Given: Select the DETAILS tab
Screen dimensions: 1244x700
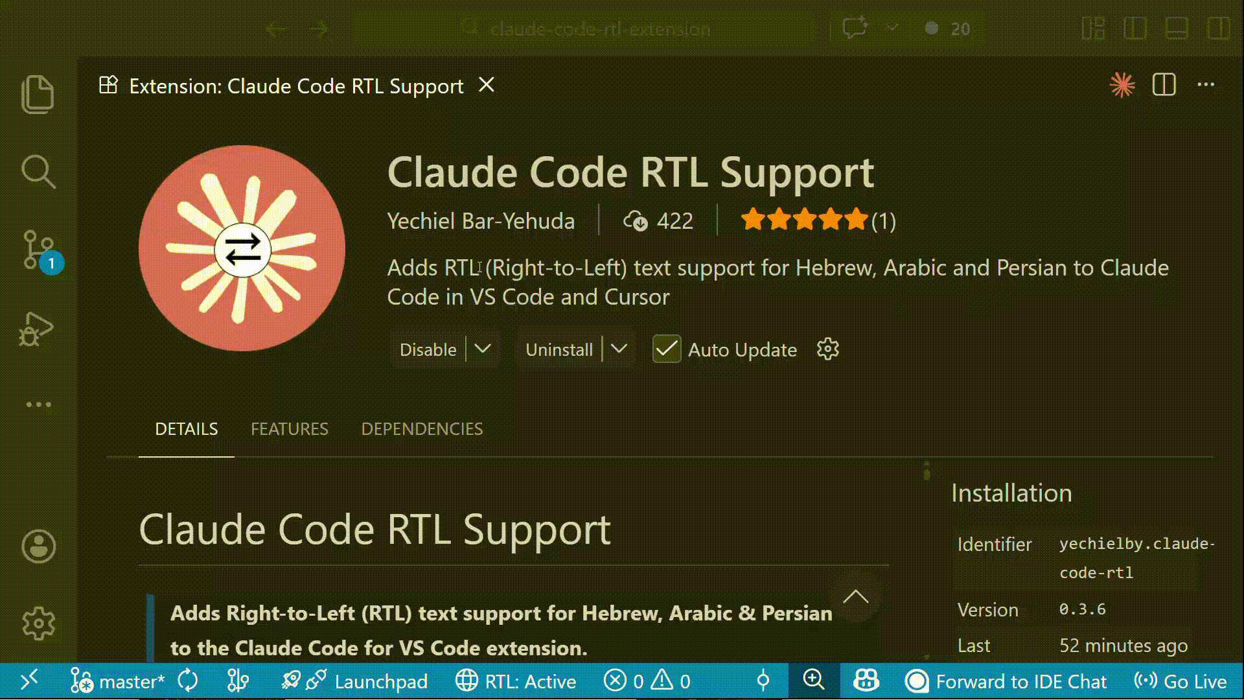Looking at the screenshot, I should (x=187, y=429).
